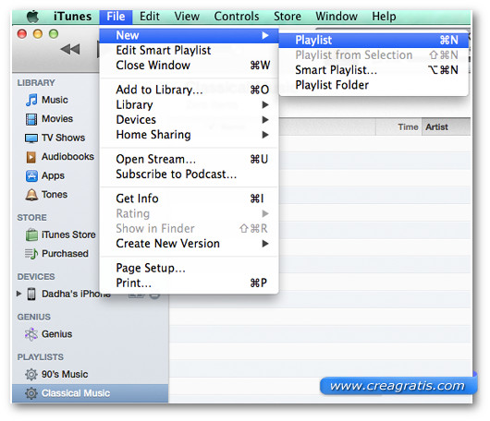Select Add to Library... menu item

click(x=190, y=90)
